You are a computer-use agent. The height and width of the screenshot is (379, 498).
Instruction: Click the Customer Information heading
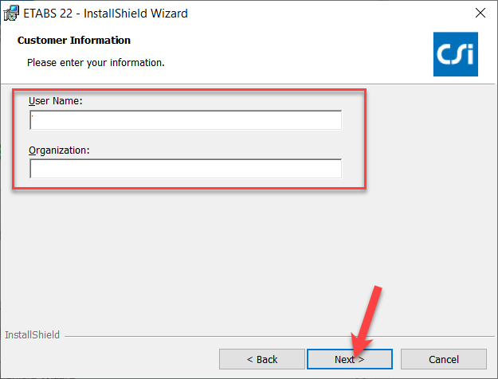click(x=74, y=41)
